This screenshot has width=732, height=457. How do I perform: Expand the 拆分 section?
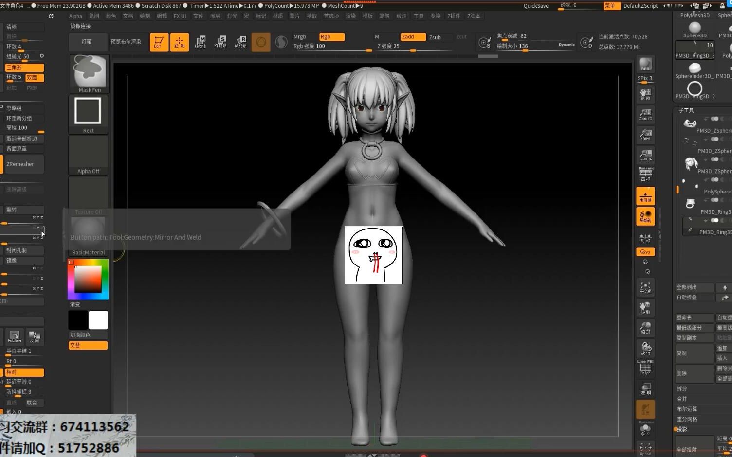682,389
